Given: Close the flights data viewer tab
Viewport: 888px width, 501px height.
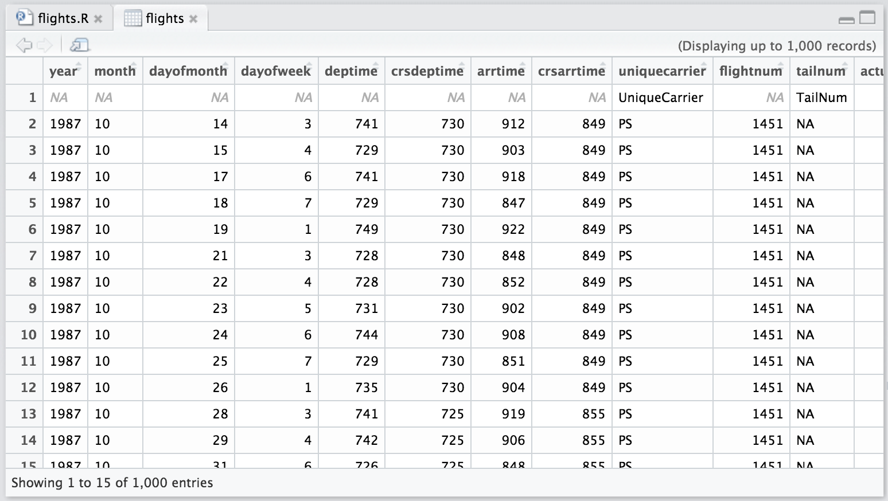Looking at the screenshot, I should 193,19.
